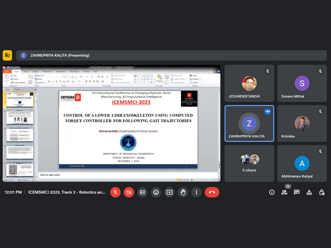Open the emoji reactions picker
The height and width of the screenshot is (248, 331).
[156, 192]
